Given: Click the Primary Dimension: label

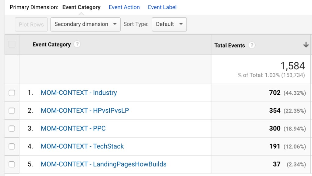Looking at the screenshot, I should coord(34,7).
